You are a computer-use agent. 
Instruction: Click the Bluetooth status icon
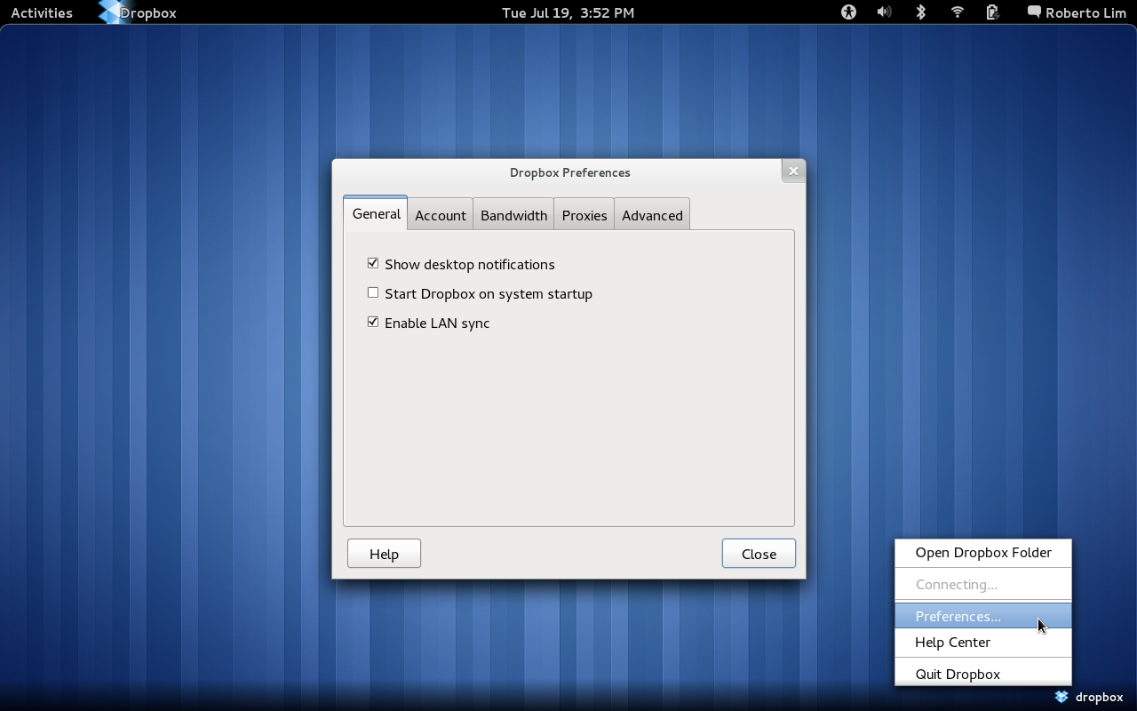tap(920, 12)
